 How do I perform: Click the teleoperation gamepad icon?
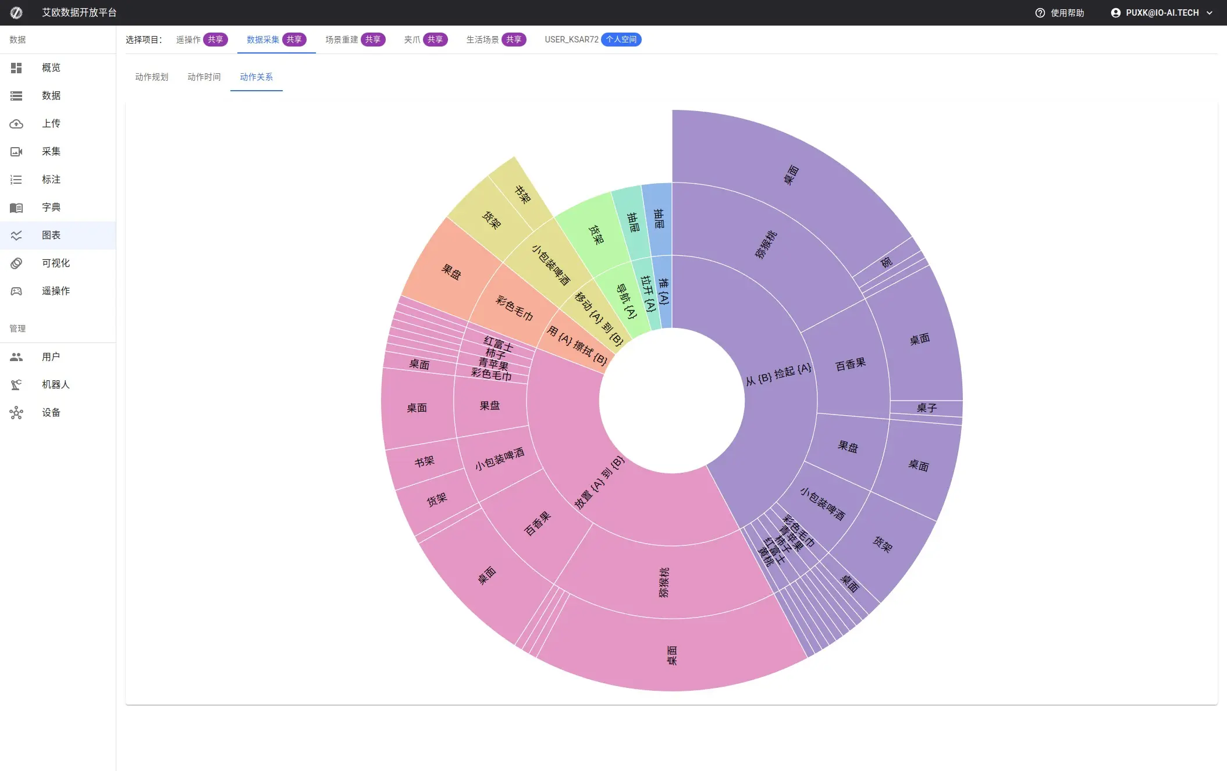click(x=16, y=291)
